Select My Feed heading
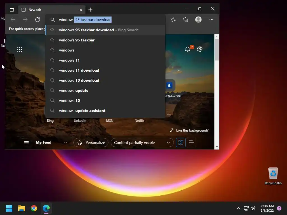Screen dimensions: 287x215 click(43, 142)
